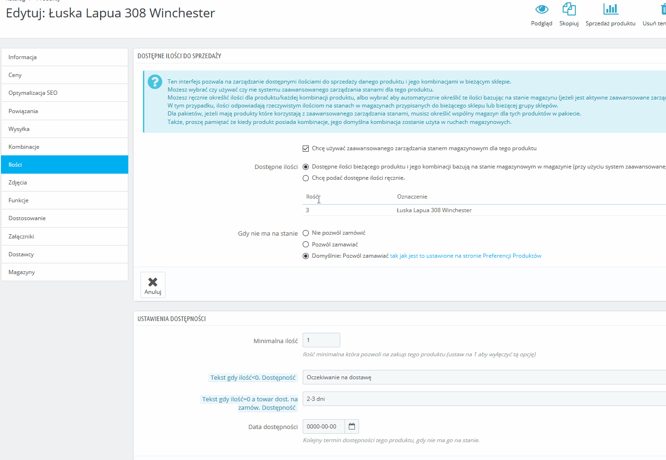The width and height of the screenshot is (666, 460).
Task: Click the Oznaczenie column header
Action: tap(412, 197)
